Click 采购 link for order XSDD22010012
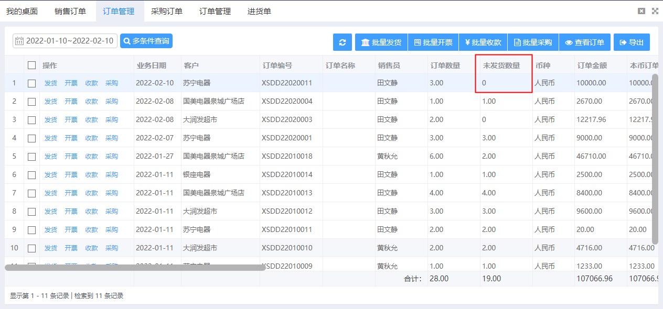The image size is (663, 309). point(112,212)
